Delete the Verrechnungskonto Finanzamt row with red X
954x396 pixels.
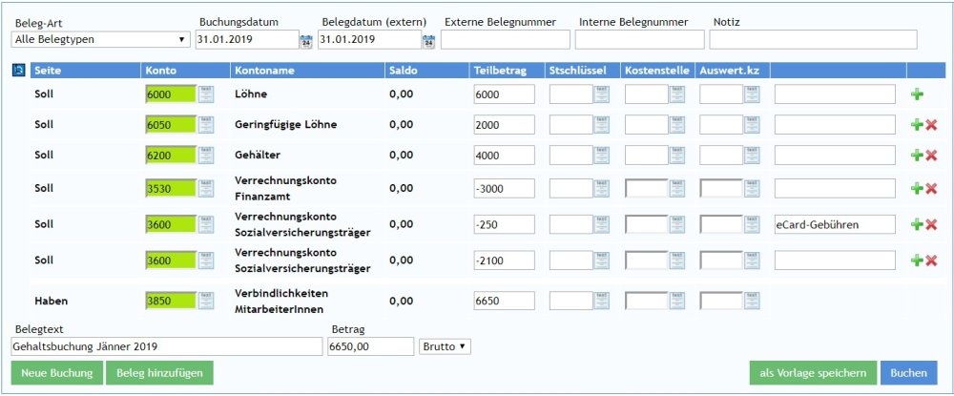point(931,189)
